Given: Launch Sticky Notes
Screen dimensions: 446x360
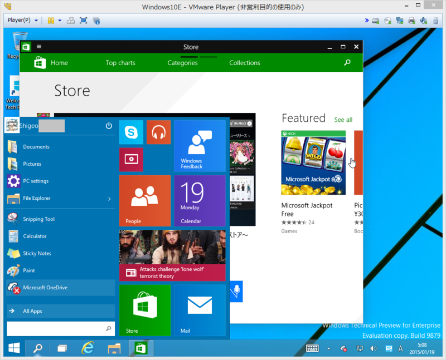Looking at the screenshot, I should coord(60,253).
